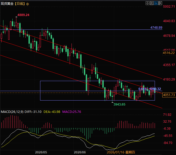176x155 pixels.
Task: Click the 4748.89 horizontal line label
Action: pyautogui.click(x=156, y=28)
